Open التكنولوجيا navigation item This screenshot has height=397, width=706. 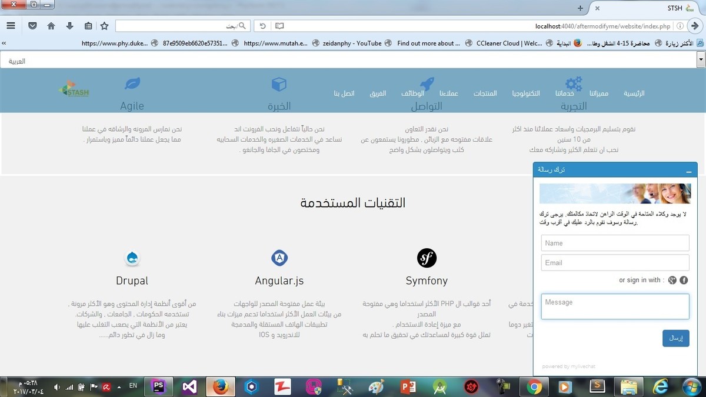pos(526,94)
